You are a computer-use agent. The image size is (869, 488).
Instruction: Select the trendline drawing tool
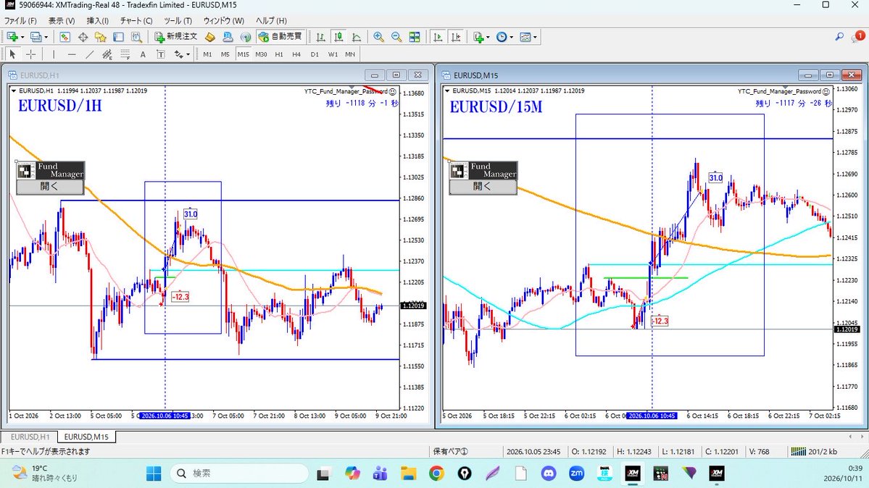(x=89, y=54)
